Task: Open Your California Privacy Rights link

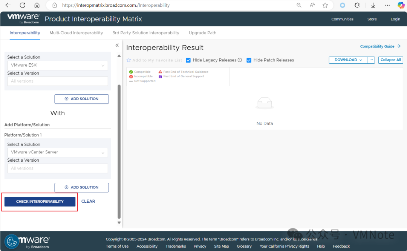Action: point(284,246)
